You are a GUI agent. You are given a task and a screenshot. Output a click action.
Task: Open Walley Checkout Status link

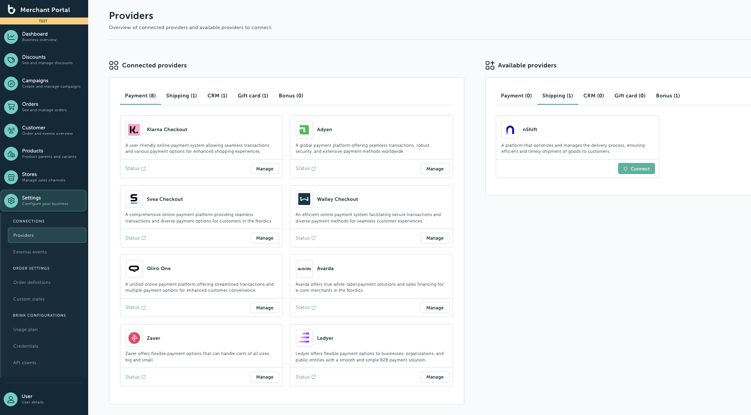[x=306, y=238]
